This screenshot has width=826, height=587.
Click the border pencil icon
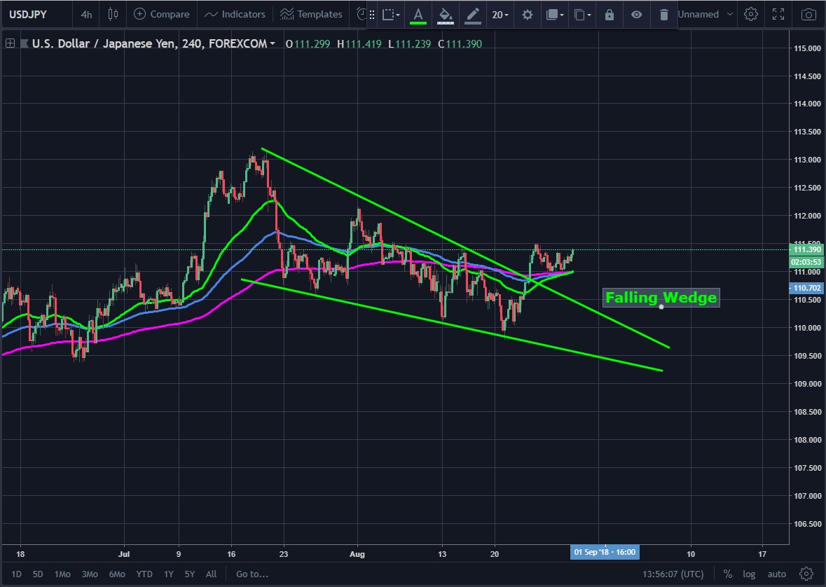[474, 15]
